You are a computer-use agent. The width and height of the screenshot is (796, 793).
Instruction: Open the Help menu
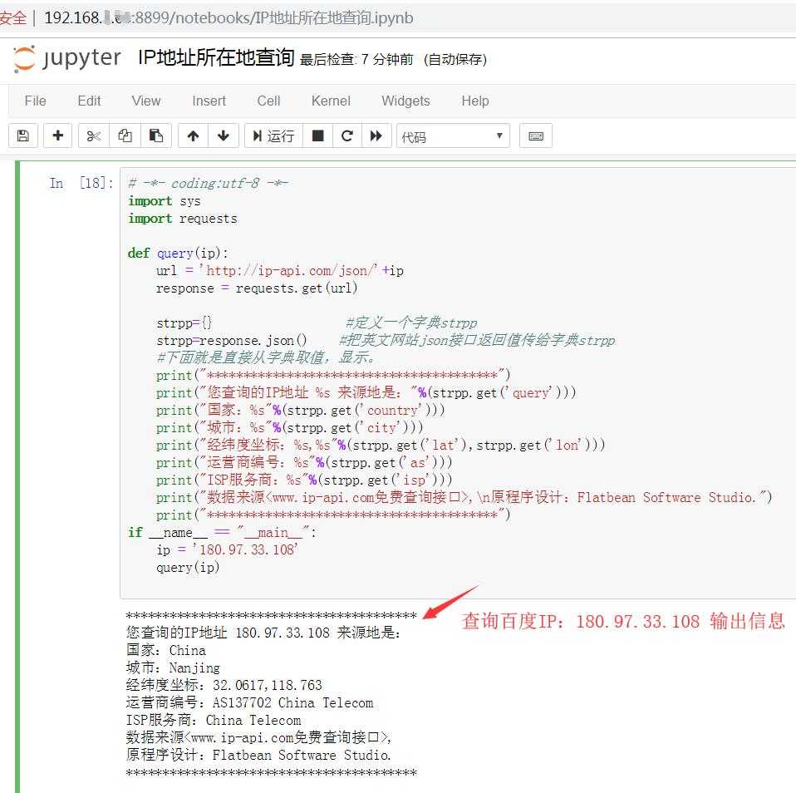tap(475, 101)
